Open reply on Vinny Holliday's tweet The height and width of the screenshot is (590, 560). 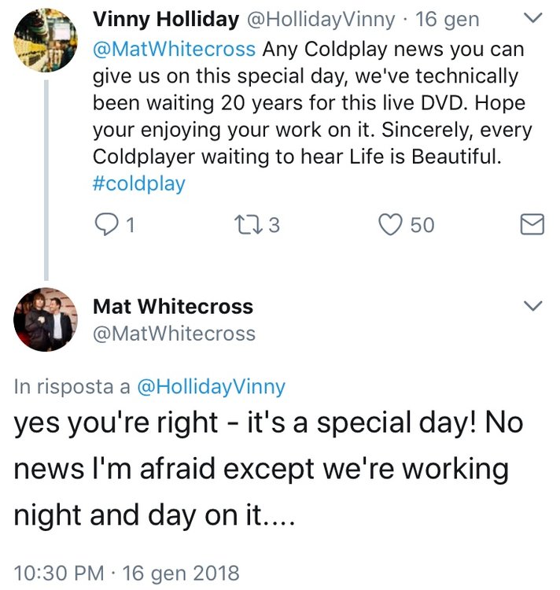(105, 225)
